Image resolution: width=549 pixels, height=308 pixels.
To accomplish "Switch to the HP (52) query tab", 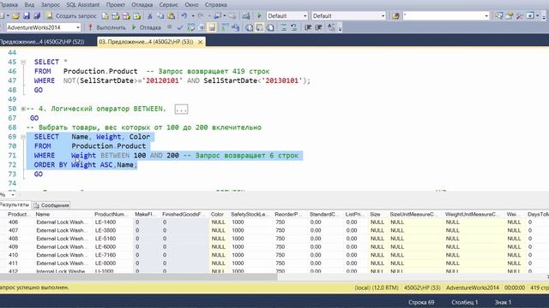I will click(42, 42).
